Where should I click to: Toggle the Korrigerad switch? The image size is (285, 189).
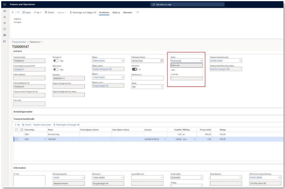[x=56, y=61]
